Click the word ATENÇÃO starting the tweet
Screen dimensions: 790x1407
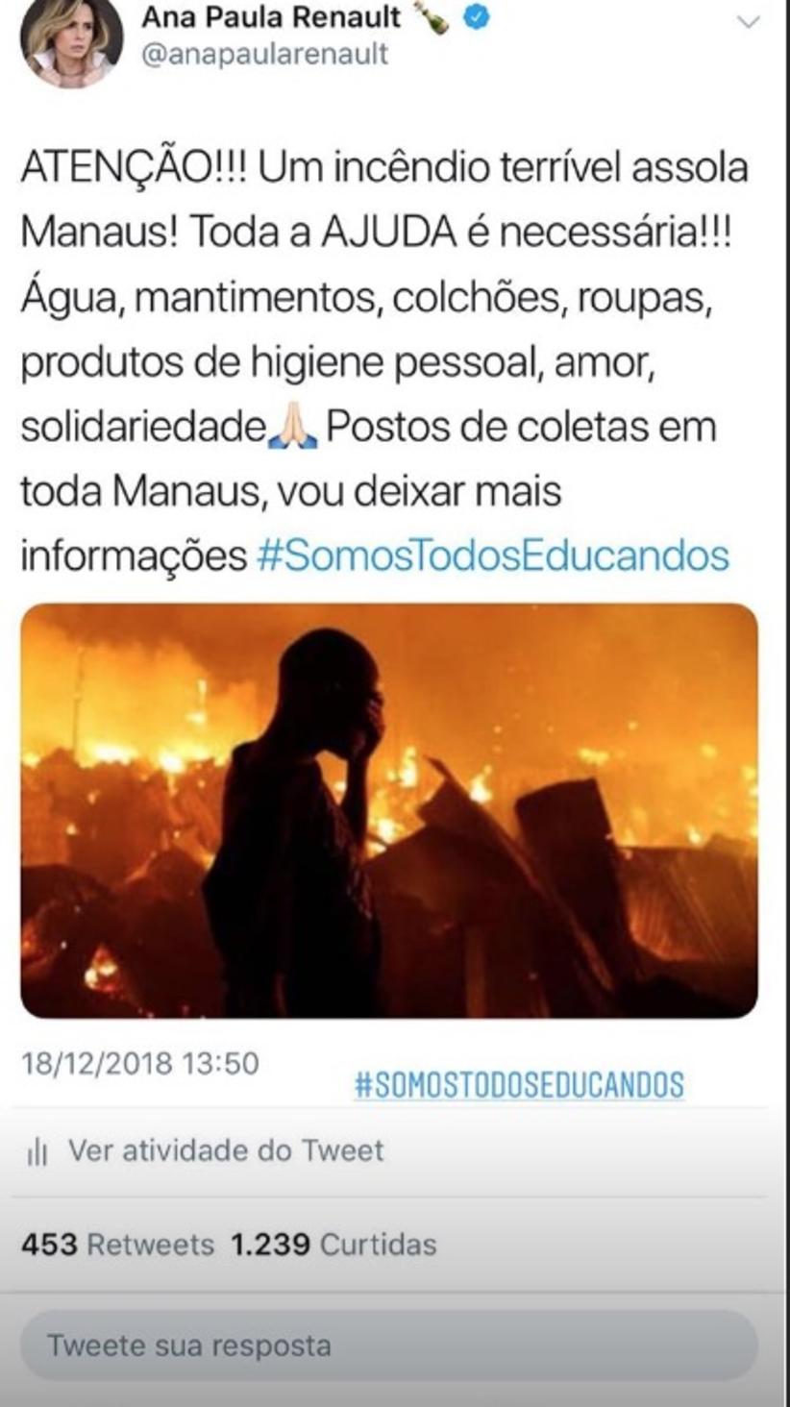click(x=115, y=168)
